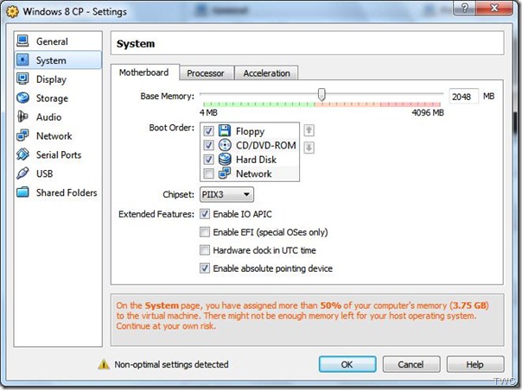Viewport: 522px width, 390px height.
Task: Click the Non-optimal settings detected text
Action: point(171,364)
